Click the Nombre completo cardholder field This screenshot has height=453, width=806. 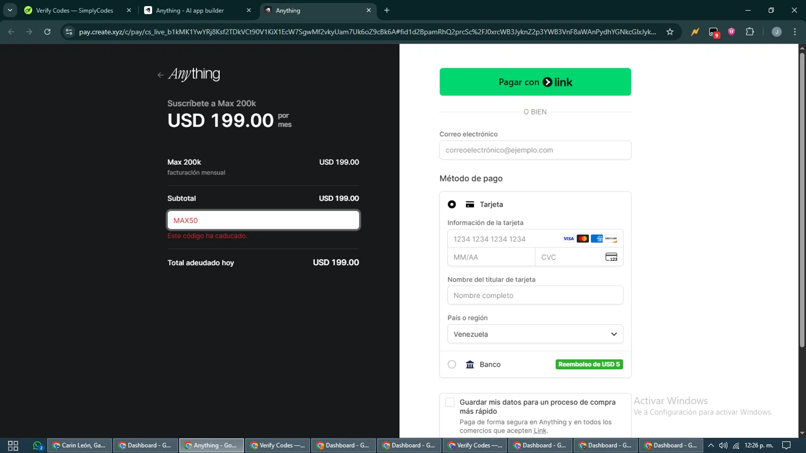coord(535,295)
